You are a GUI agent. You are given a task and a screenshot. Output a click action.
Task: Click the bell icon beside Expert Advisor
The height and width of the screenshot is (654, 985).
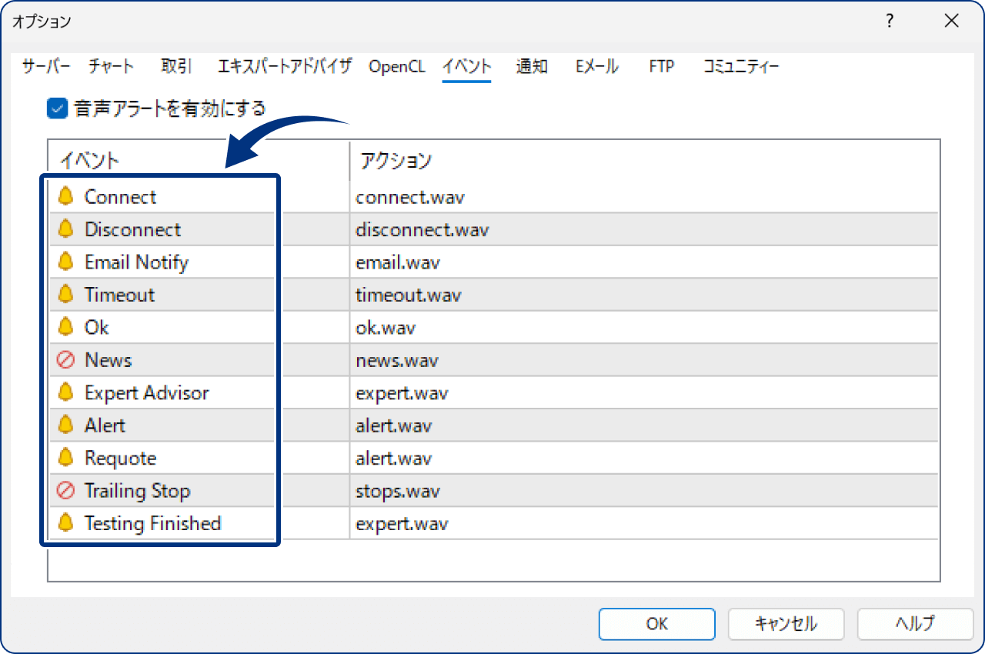click(x=66, y=393)
